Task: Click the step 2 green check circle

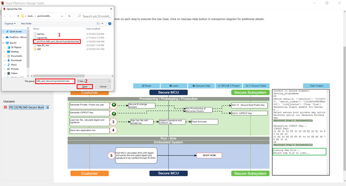Action: pos(113,114)
